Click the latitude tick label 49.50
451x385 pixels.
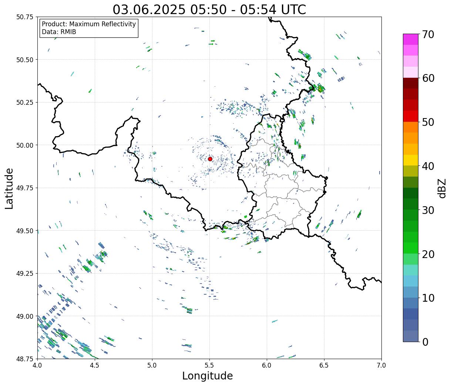(x=25, y=231)
